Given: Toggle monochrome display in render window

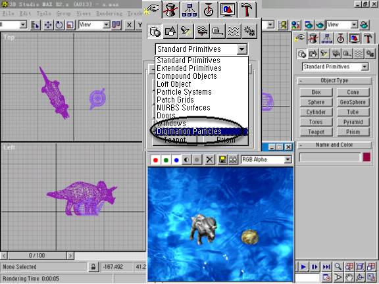Looking at the screenshot, I should pyautogui.click(x=197, y=160).
